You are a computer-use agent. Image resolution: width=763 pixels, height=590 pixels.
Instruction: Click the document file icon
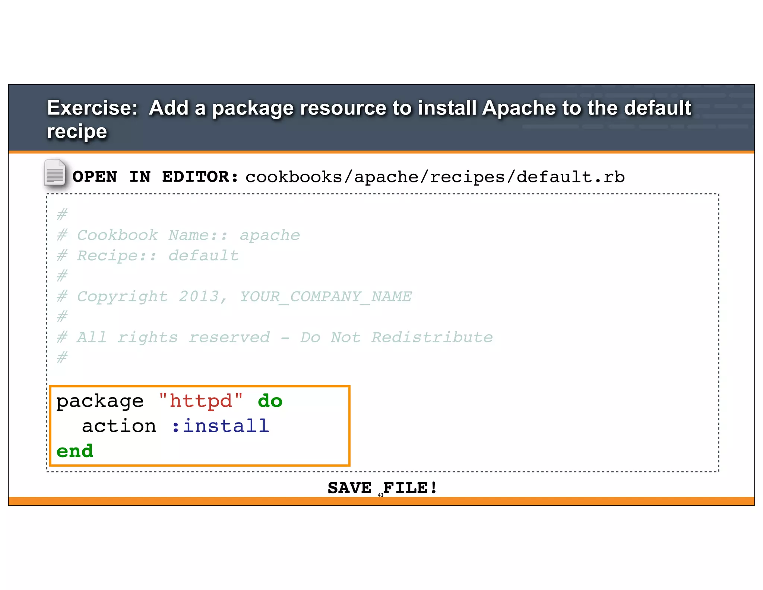coord(55,173)
